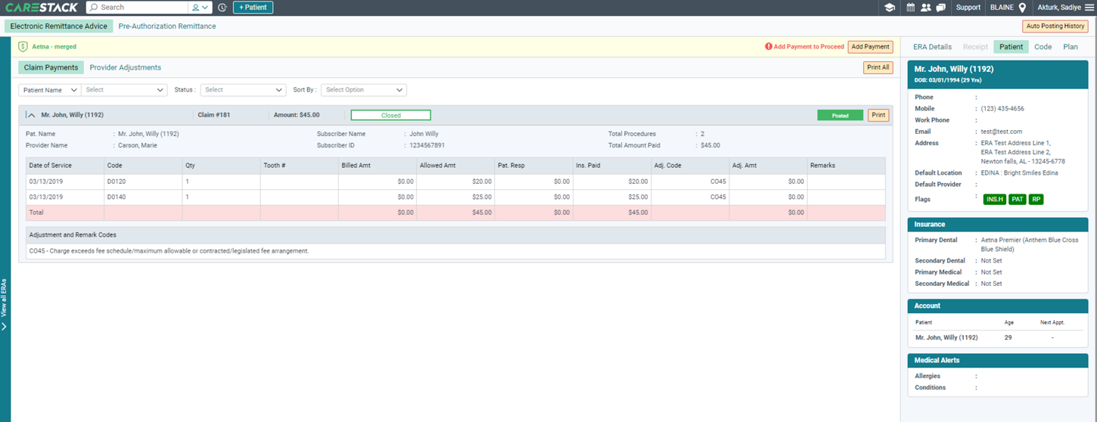This screenshot has height=422, width=1097.
Task: Select the ERA Details tab
Action: click(x=932, y=47)
